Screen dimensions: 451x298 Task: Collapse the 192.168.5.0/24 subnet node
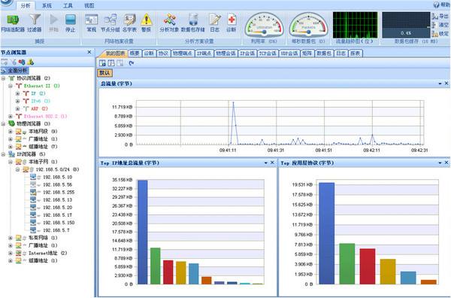coord(18,169)
